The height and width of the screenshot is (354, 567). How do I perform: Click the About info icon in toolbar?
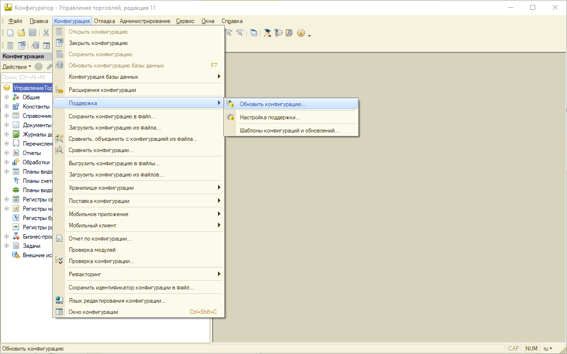tap(301, 33)
